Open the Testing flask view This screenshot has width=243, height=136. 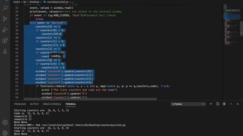[5, 51]
